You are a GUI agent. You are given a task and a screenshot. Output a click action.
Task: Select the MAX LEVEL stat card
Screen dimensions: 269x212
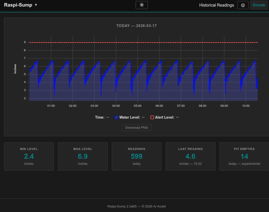83,156
